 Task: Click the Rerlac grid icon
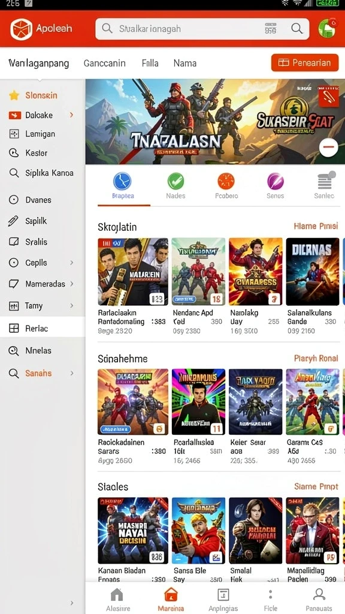(14, 328)
